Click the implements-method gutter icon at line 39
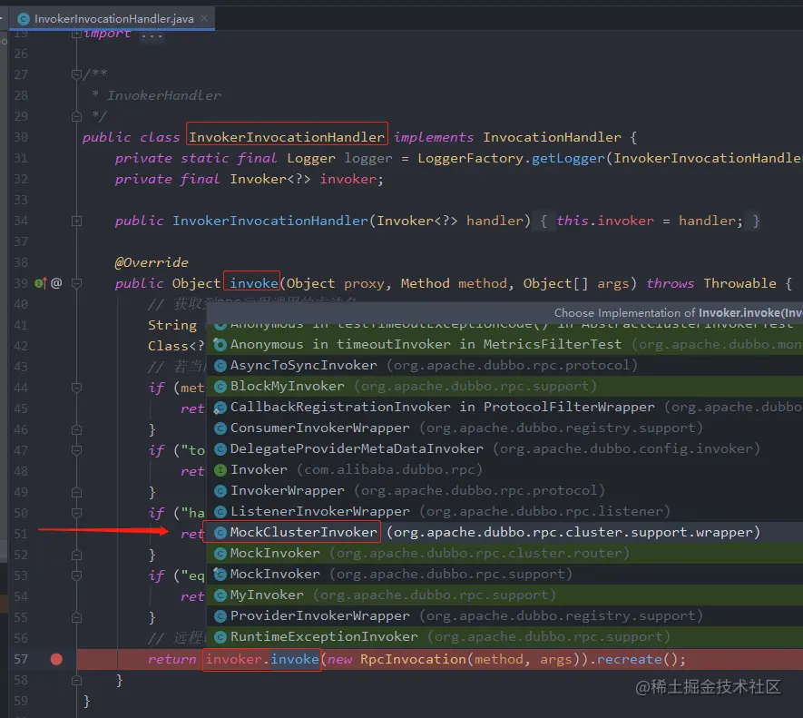803x718 pixels. point(41,283)
